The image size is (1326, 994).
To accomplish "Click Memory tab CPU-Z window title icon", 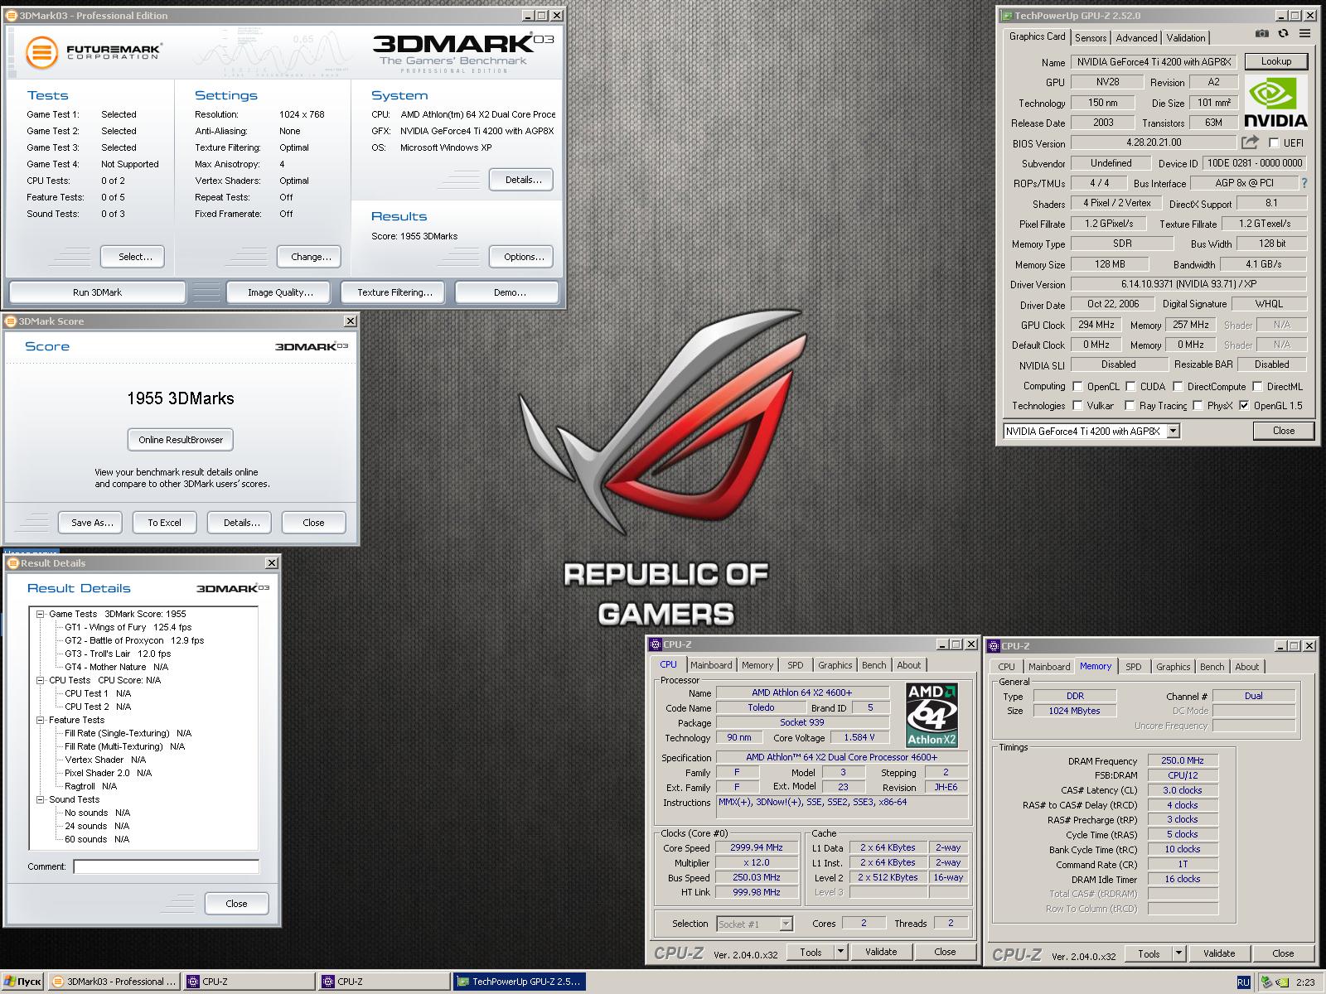I will 994,646.
